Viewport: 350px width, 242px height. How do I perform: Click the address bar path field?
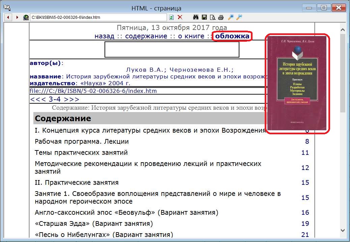point(98,18)
